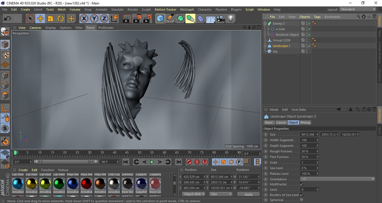Open the Basic tab
Image resolution: width=382 pixels, height=203 pixels.
[x=269, y=122]
